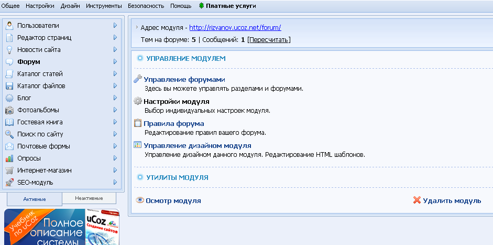This screenshot has width=493, height=245.
Task: Open Осмотр модуля link
Action: [x=173, y=200]
